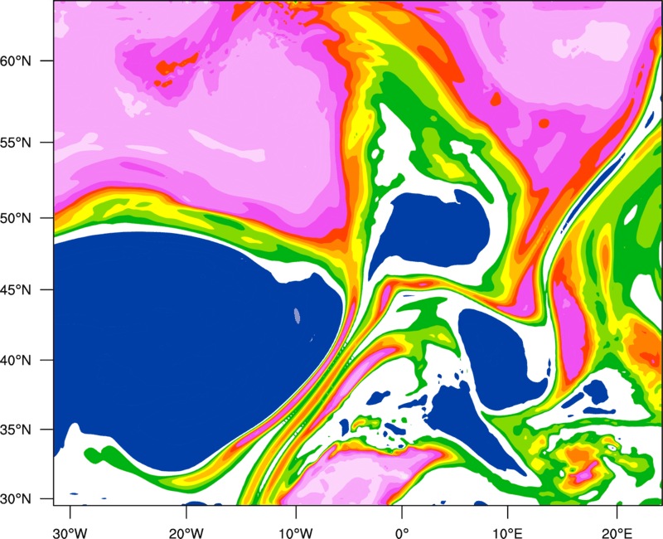
Task: Click the 20°W longitude label
Action: coord(186,533)
